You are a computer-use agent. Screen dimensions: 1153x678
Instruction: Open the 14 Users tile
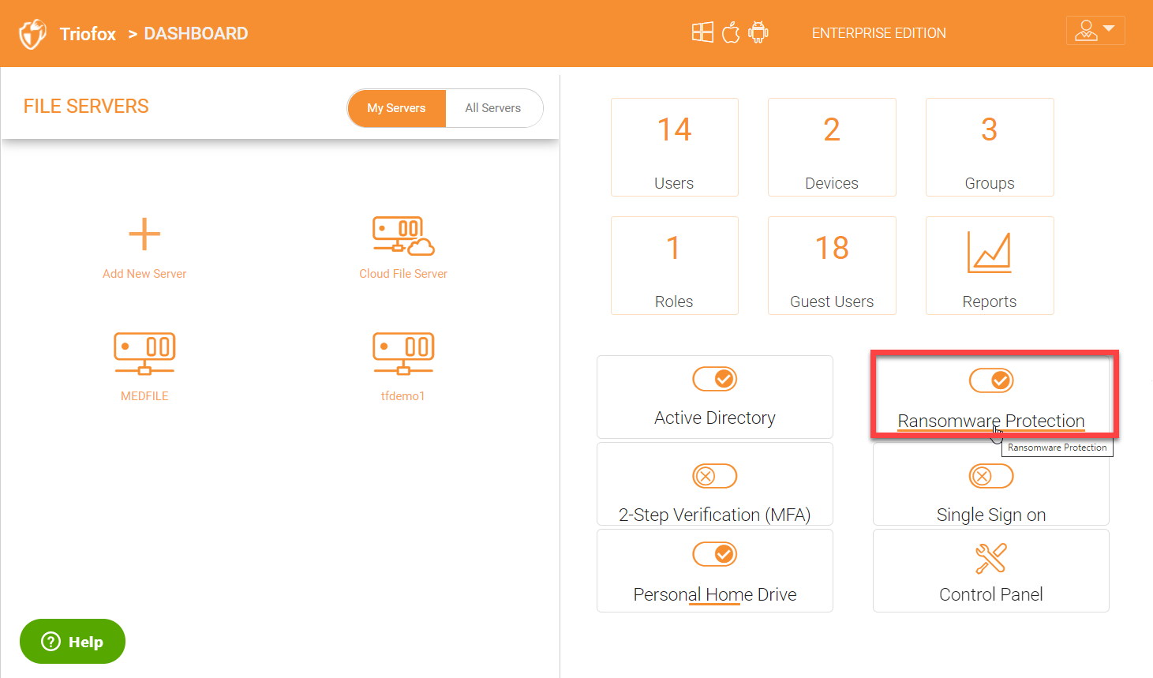pyautogui.click(x=675, y=148)
